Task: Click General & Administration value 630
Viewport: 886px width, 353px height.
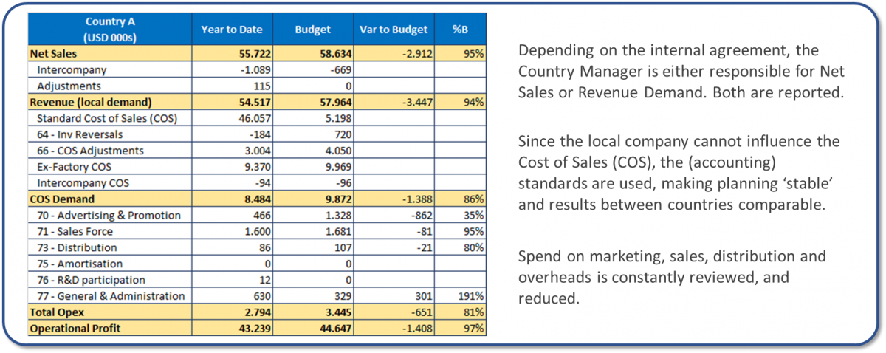Action: click(262, 296)
